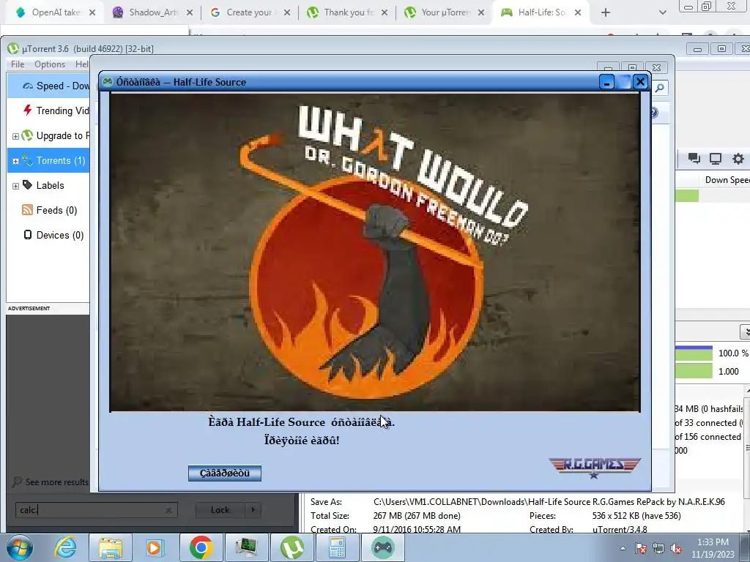Screen dimensions: 750x562
Task: Expand the Labels tree node
Action: click(15, 186)
